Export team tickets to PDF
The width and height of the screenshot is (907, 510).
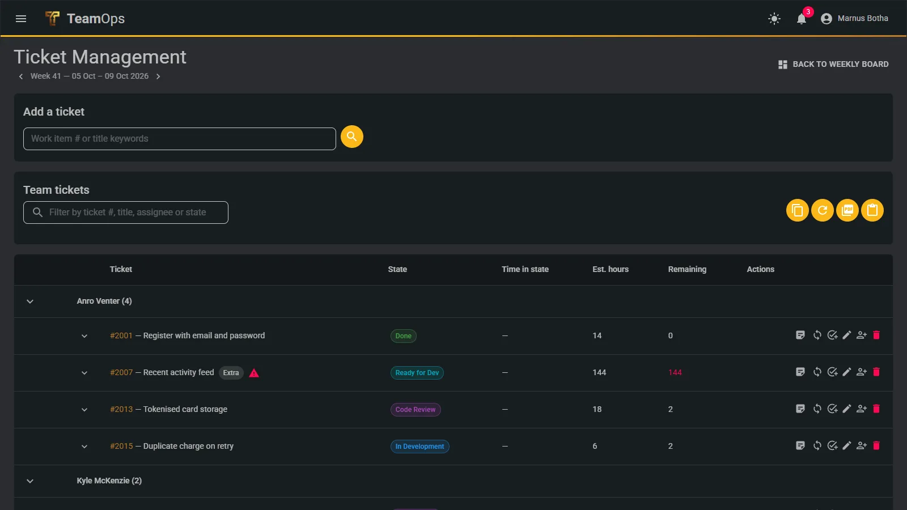(847, 210)
